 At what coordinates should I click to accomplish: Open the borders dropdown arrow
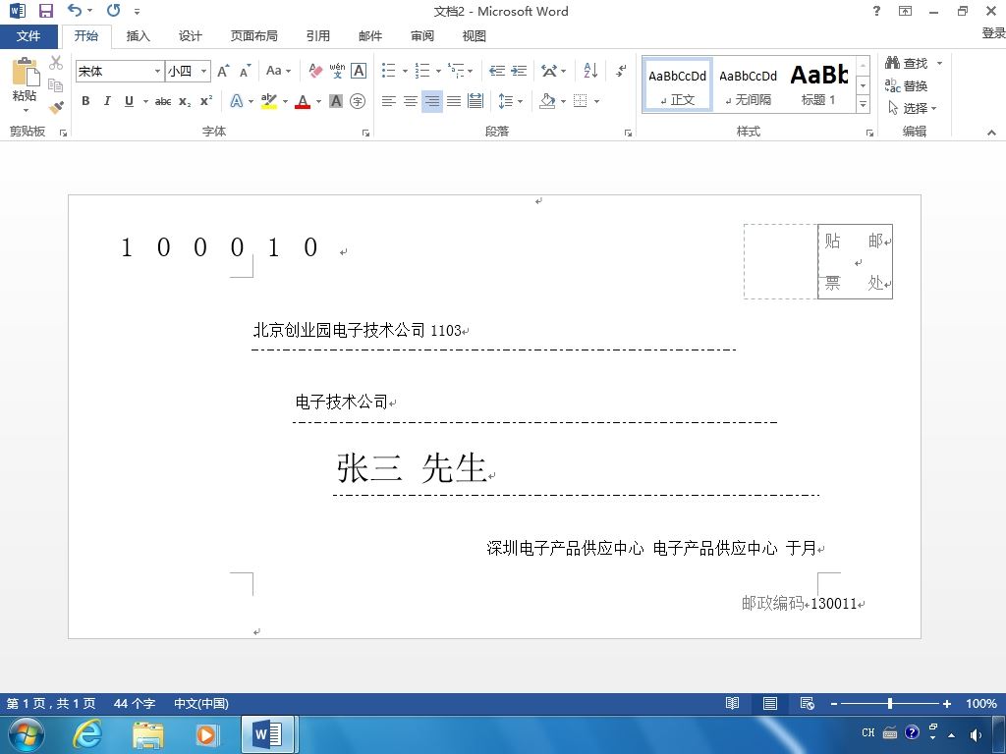coord(596,101)
